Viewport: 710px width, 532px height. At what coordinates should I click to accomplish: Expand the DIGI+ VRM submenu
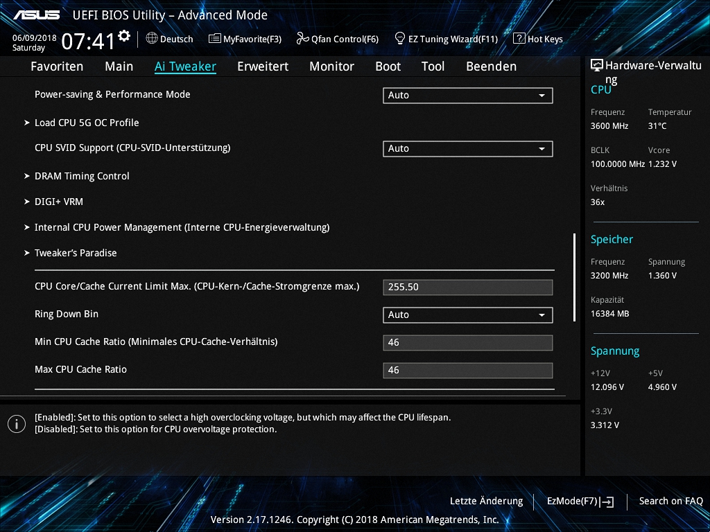coord(59,202)
